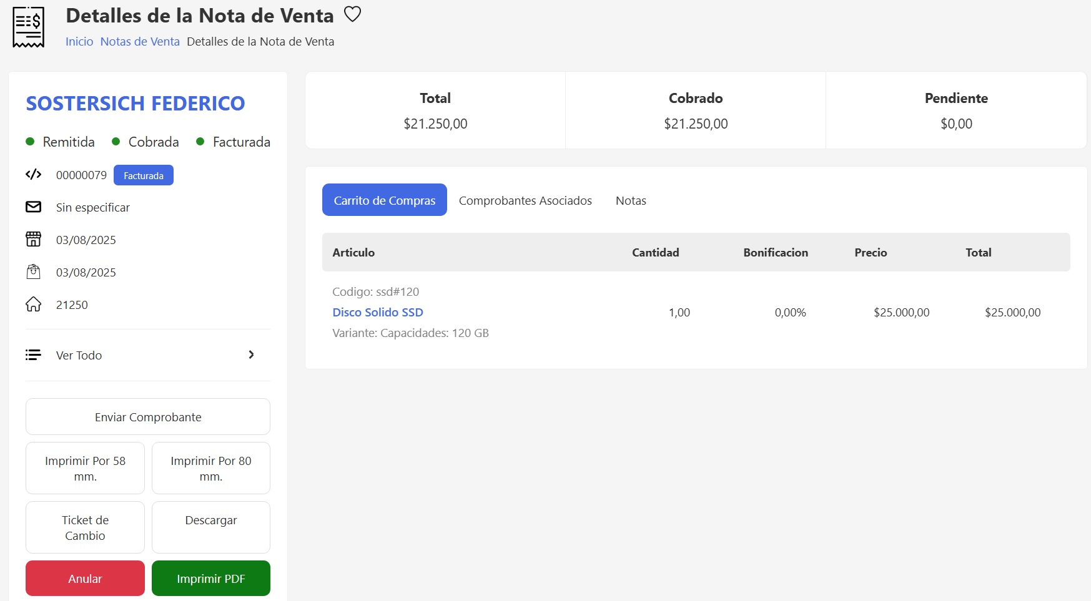This screenshot has height=601, width=1091.
Task: Click the heart favorite icon beside title
Action: [353, 14]
